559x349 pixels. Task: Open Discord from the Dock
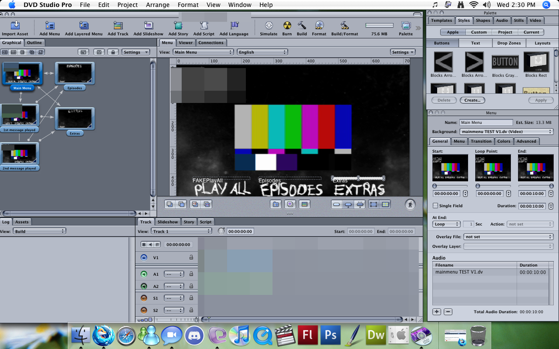[195, 335]
